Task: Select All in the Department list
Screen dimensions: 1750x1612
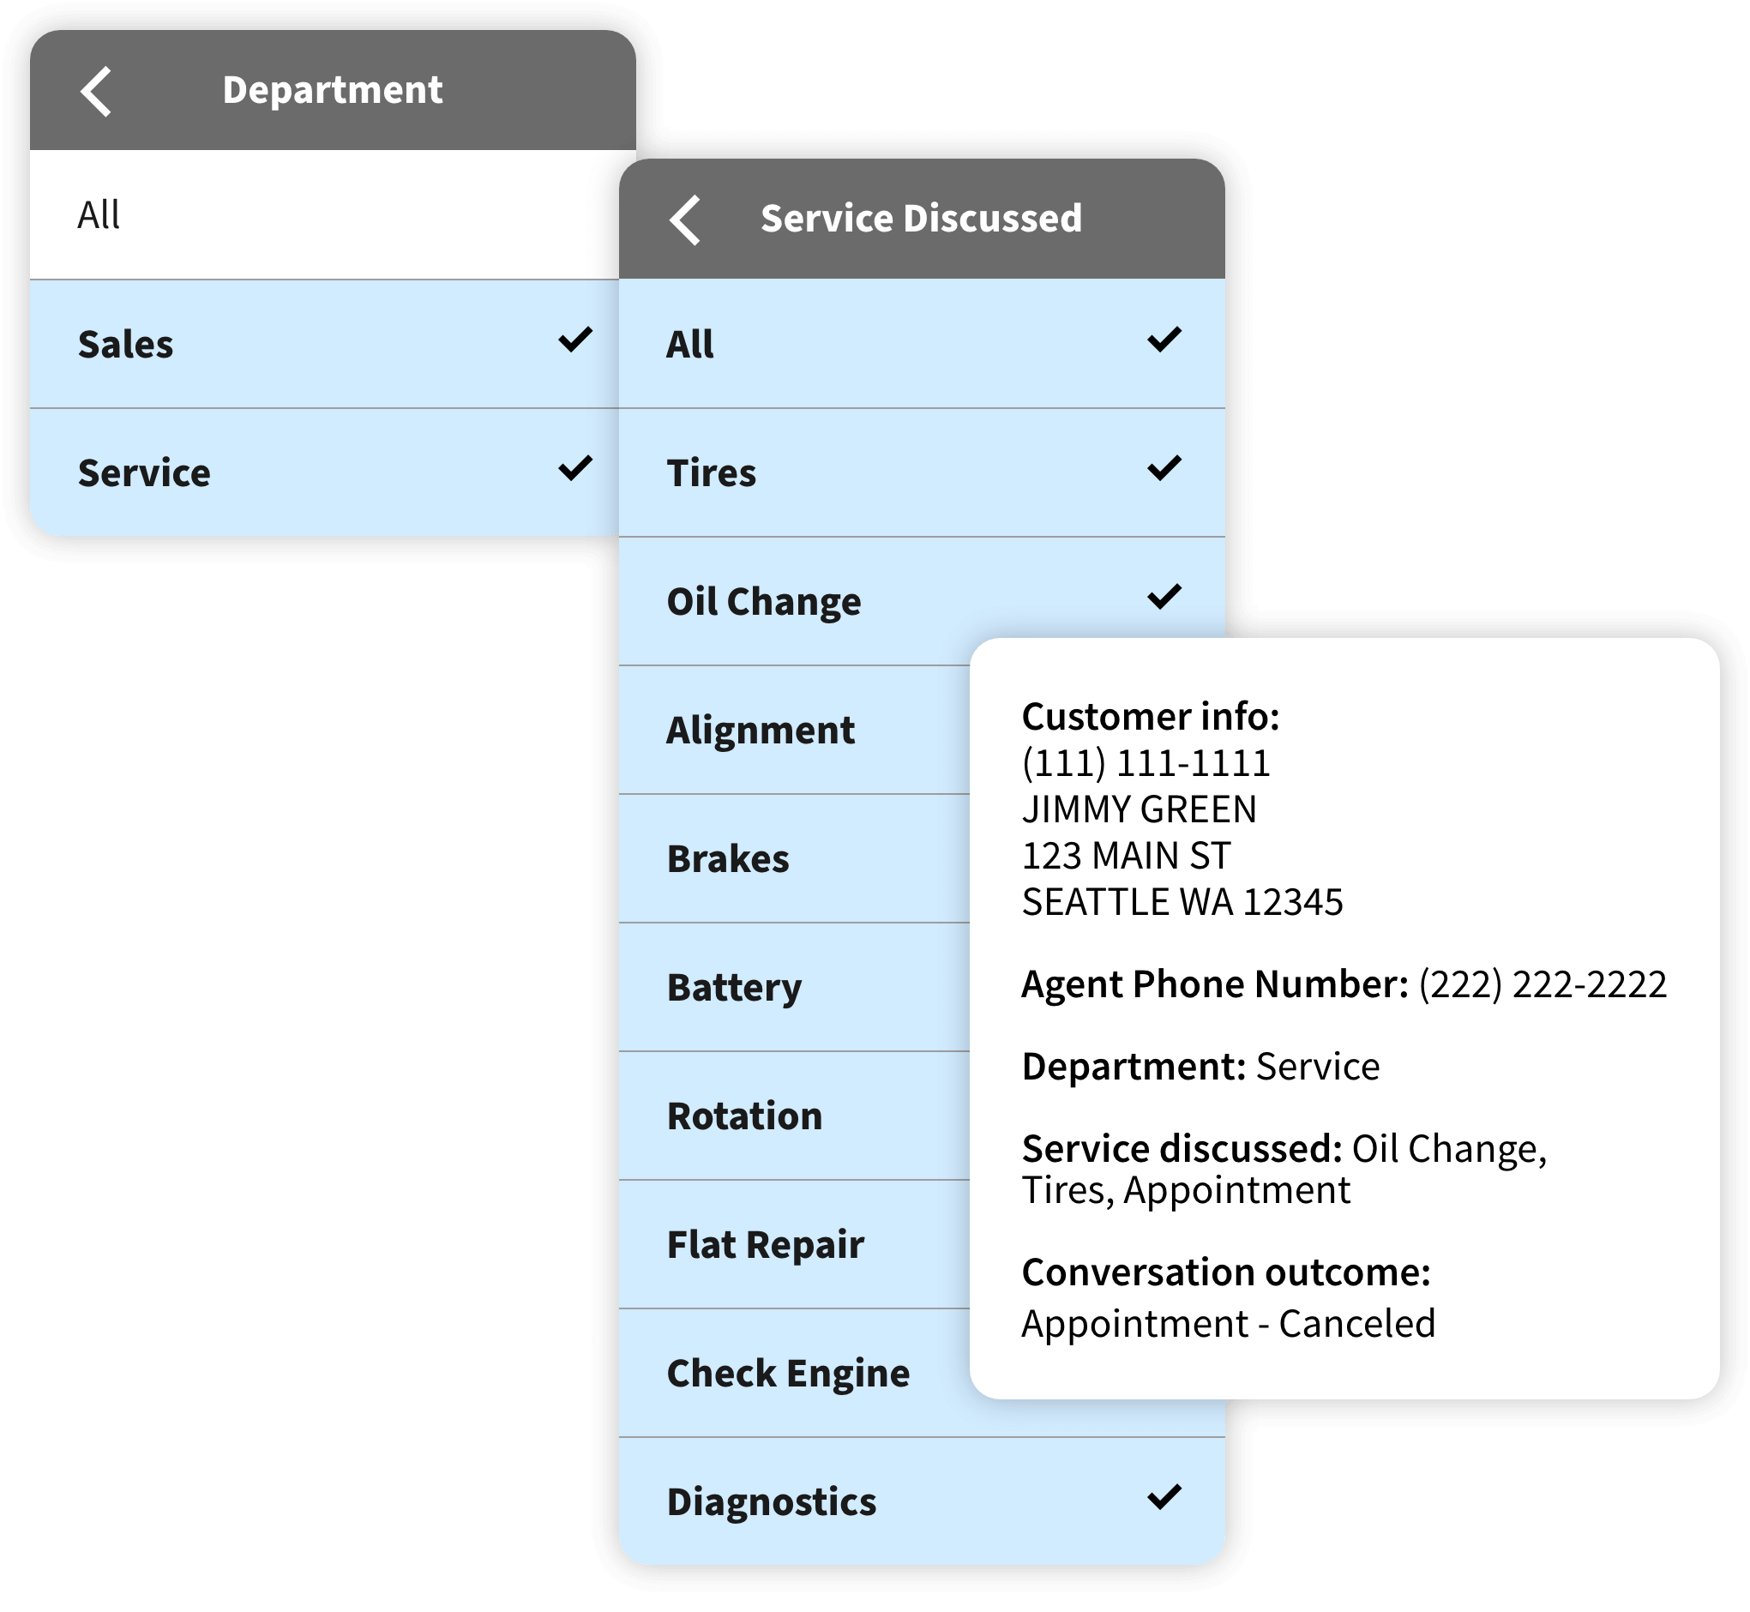Action: coord(99,214)
